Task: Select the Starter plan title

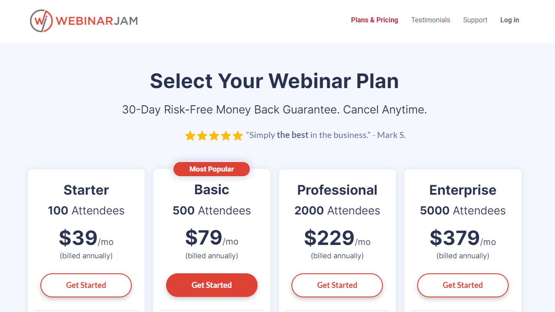Action: 86,190
